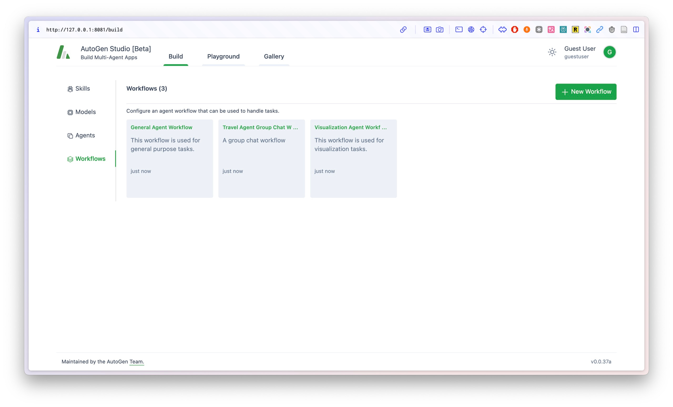Toggle the split-view sidebar icon
The image size is (673, 407).
(636, 29)
